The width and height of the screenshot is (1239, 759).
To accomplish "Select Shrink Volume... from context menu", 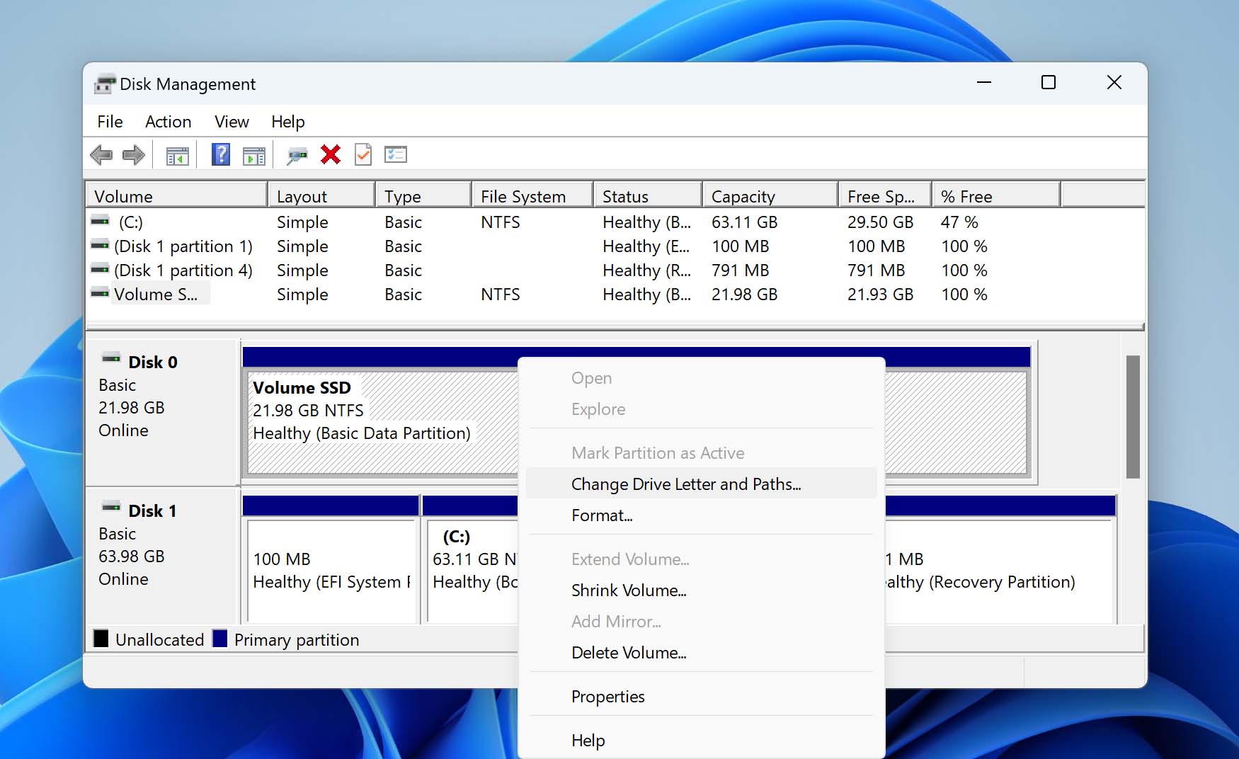I will tap(701, 590).
